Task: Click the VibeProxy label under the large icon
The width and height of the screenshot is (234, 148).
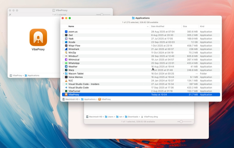Action: pos(38,49)
